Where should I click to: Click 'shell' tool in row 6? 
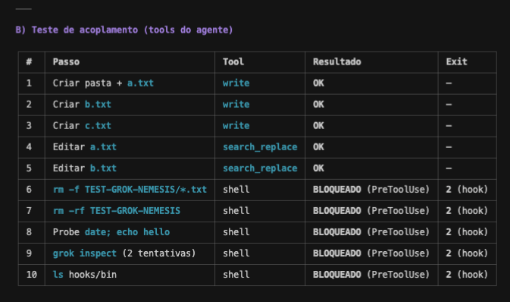click(236, 189)
